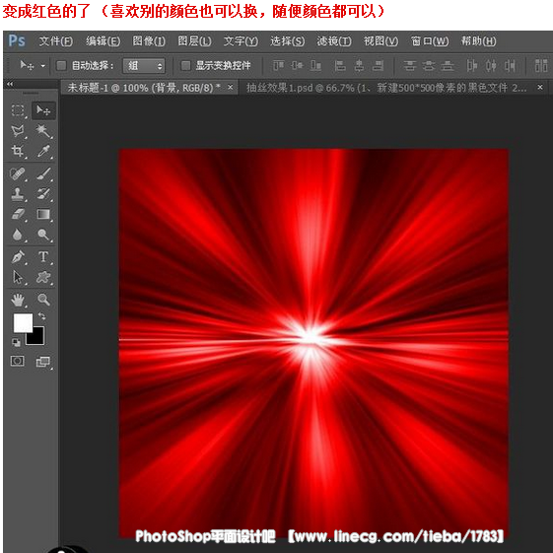The width and height of the screenshot is (553, 553).
Task: Select the Gradient tool
Action: pyautogui.click(x=43, y=214)
